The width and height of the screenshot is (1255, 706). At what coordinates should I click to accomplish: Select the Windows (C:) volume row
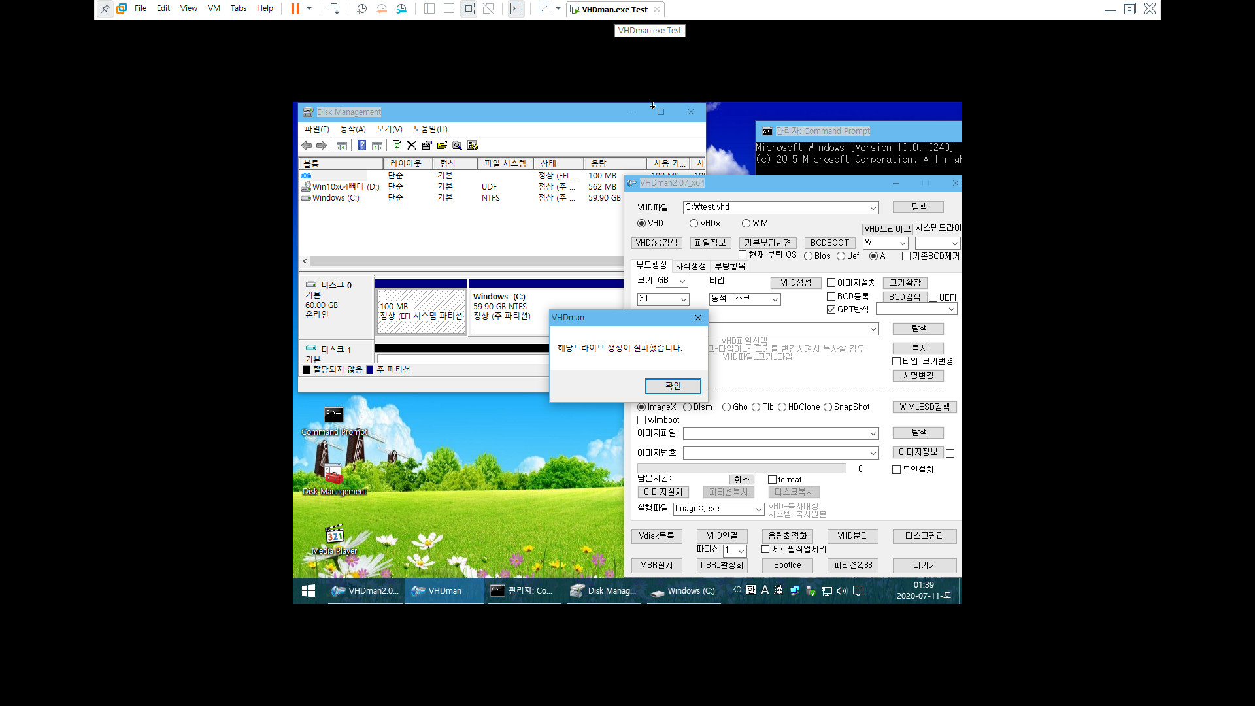tap(461, 198)
